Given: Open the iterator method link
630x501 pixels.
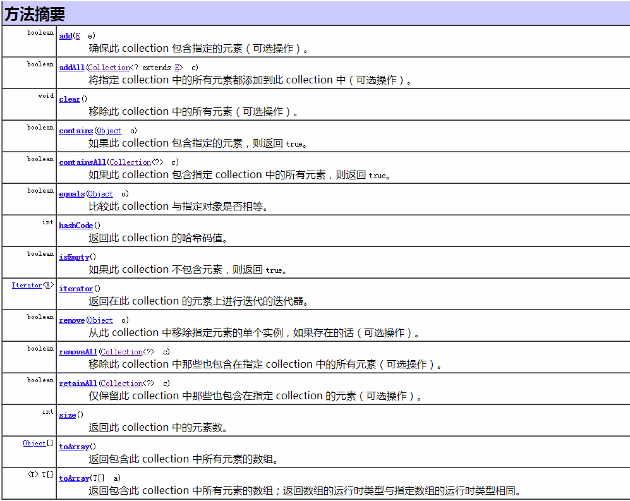Looking at the screenshot, I should click(x=76, y=289).
